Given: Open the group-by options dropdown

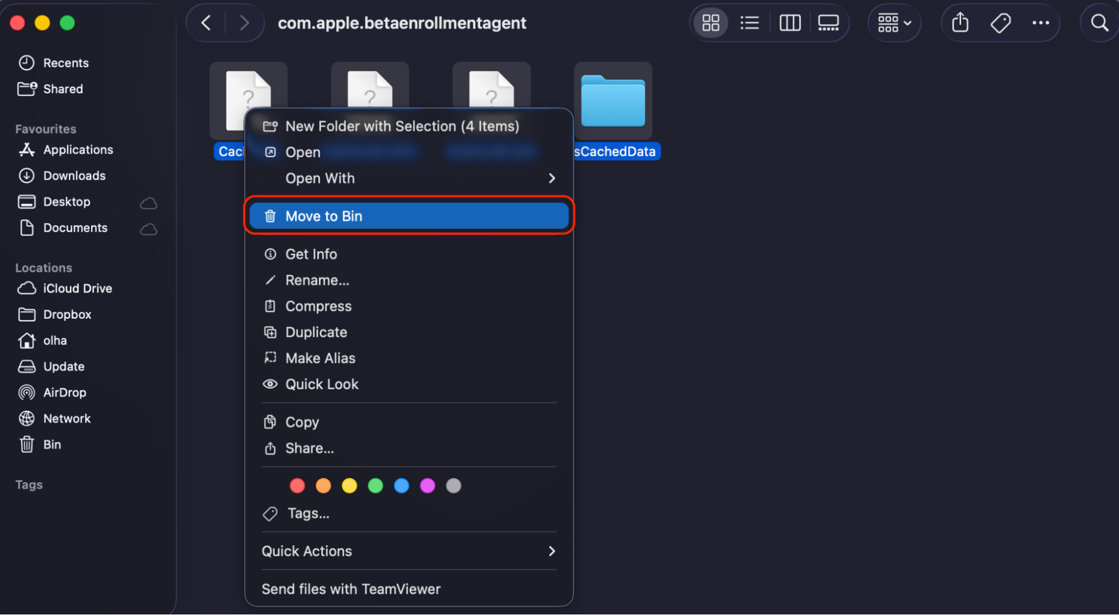Looking at the screenshot, I should [895, 23].
